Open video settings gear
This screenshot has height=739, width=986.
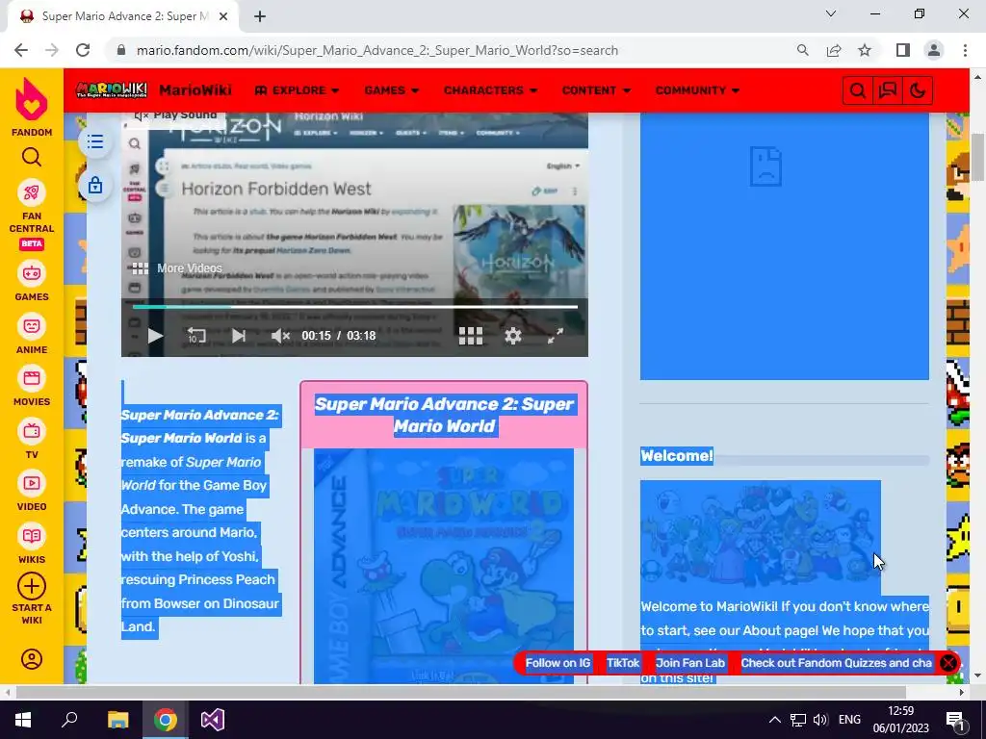pyautogui.click(x=513, y=336)
